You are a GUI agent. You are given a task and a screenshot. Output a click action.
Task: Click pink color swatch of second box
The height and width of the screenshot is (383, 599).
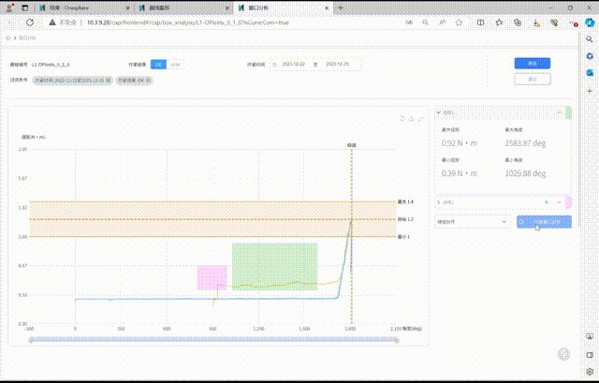click(568, 202)
